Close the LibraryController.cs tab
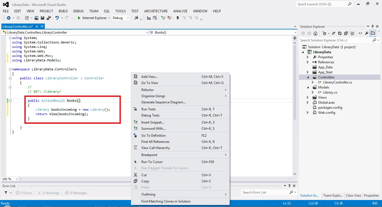Screen dimensions: 382x207 pos(42,26)
